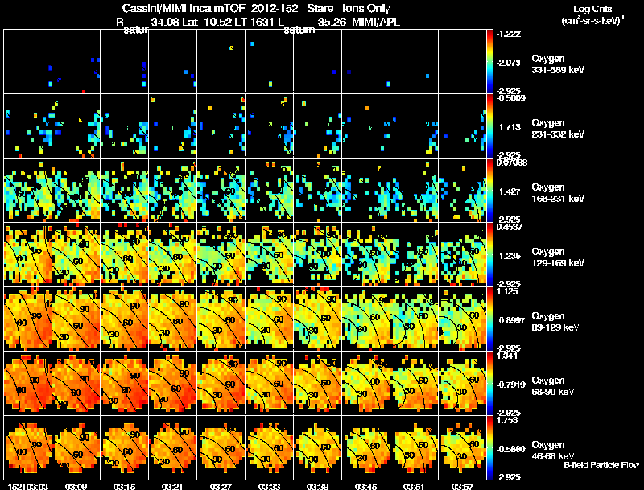Select the Oxygen 231-332 keV label

point(558,129)
